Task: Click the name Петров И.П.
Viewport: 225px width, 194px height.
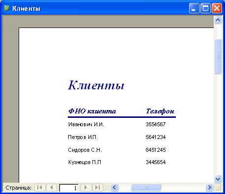Action: (83, 137)
